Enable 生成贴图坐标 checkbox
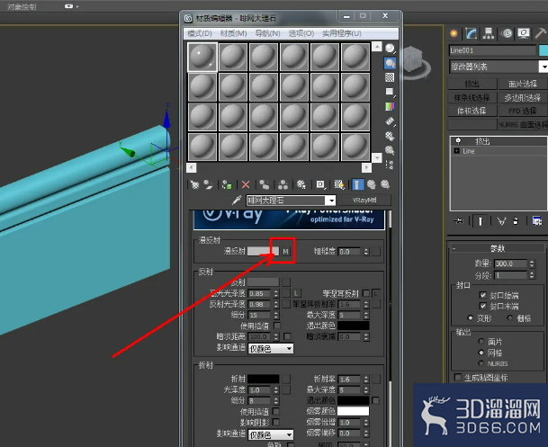548x447 pixels. click(457, 377)
